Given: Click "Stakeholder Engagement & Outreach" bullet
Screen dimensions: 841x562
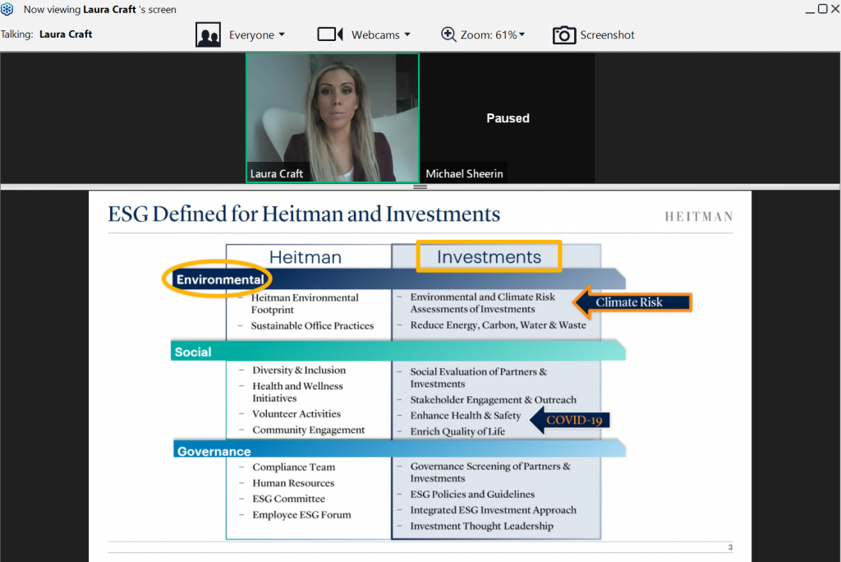Looking at the screenshot, I should [494, 400].
